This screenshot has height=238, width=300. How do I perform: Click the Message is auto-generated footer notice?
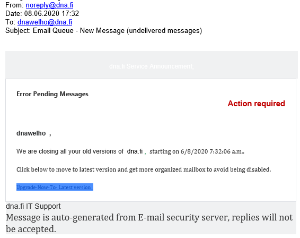(149, 223)
